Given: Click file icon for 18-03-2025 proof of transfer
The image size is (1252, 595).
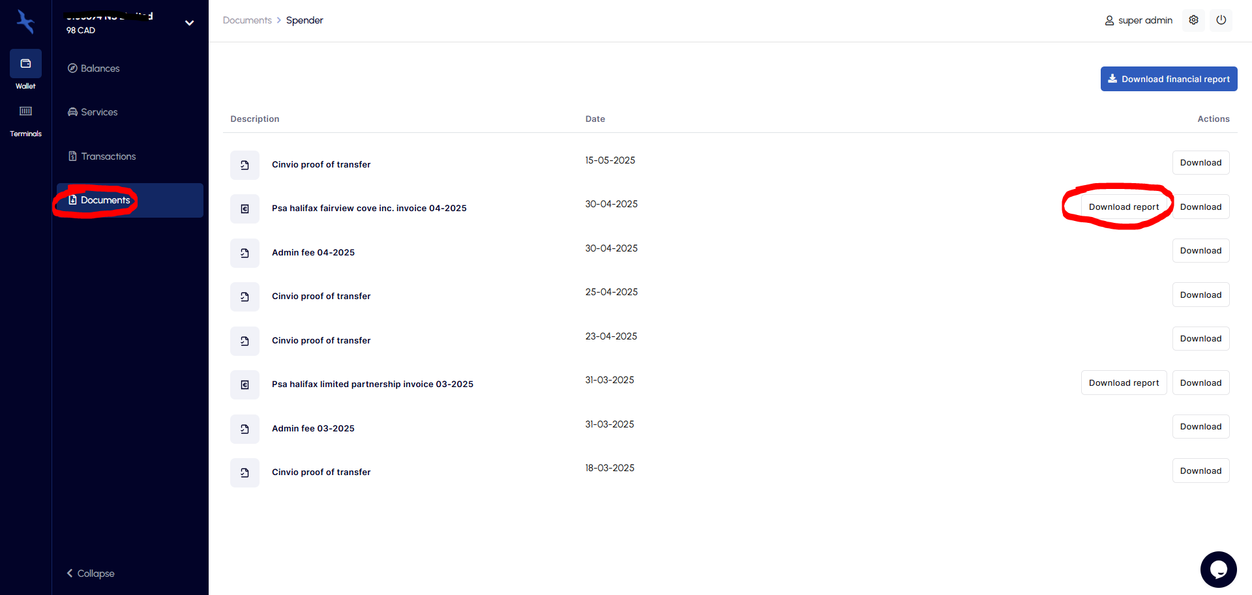Looking at the screenshot, I should pyautogui.click(x=245, y=472).
